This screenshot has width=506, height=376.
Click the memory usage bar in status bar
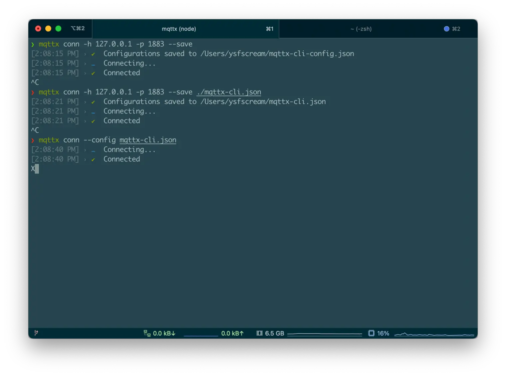325,333
